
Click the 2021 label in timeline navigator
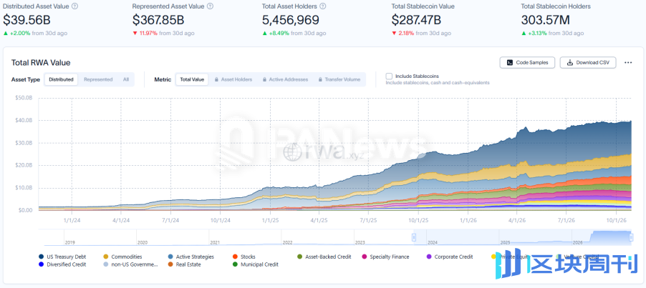(215, 242)
